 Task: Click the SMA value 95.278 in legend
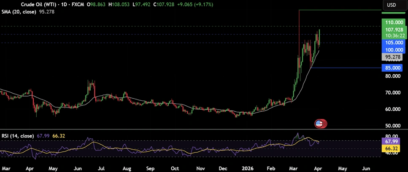point(47,12)
